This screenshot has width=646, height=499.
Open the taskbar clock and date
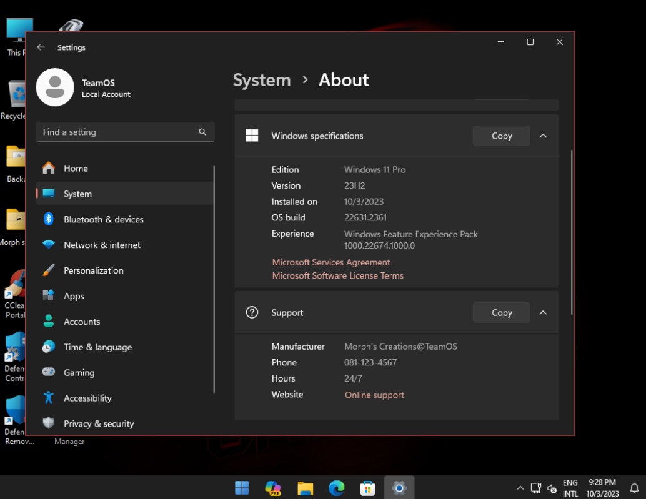coord(602,488)
